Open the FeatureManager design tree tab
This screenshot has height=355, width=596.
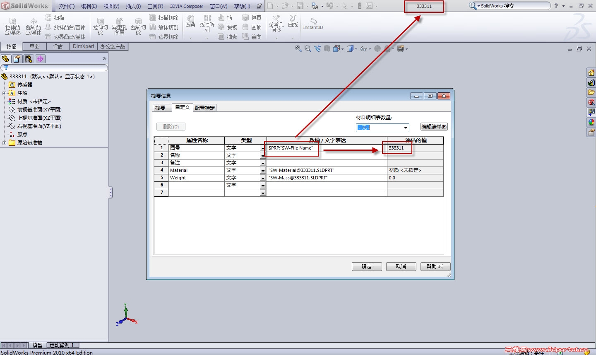[x=5, y=59]
